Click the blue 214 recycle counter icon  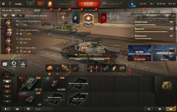(x=132, y=4)
